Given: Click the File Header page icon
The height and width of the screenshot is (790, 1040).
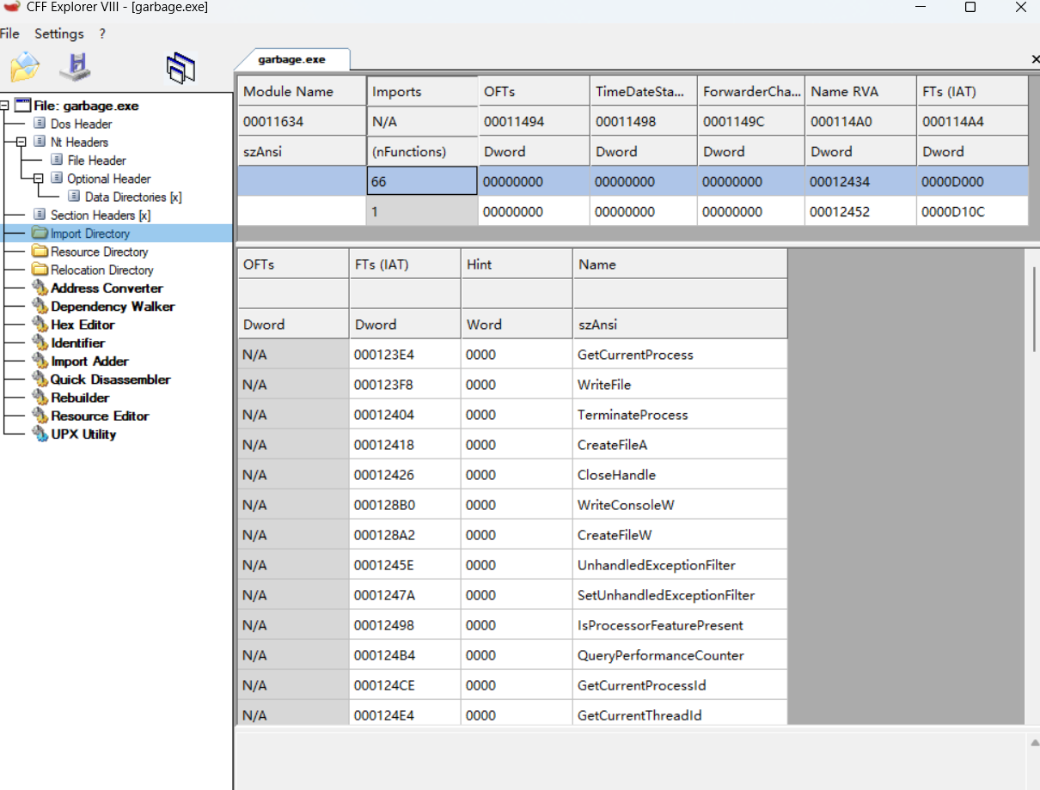Looking at the screenshot, I should click(x=57, y=160).
